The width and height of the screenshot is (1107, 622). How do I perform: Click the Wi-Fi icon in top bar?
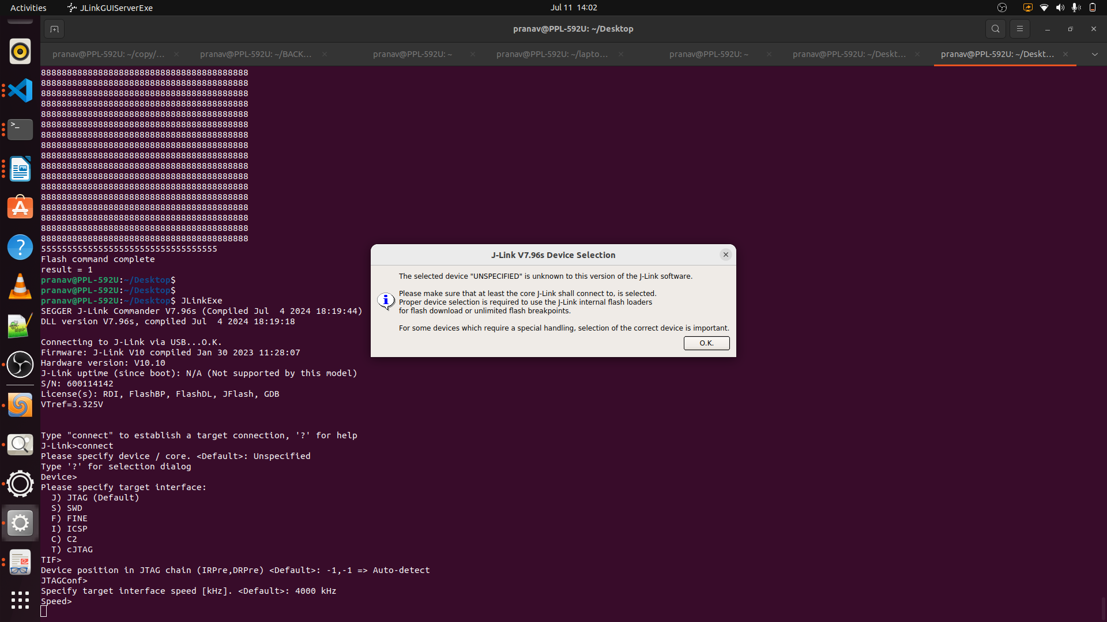click(1044, 7)
